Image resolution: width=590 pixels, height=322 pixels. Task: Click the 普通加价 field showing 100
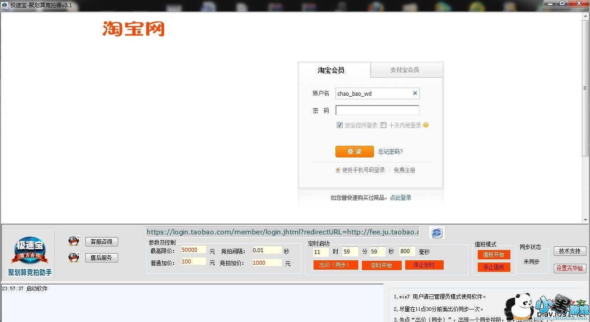tap(193, 262)
